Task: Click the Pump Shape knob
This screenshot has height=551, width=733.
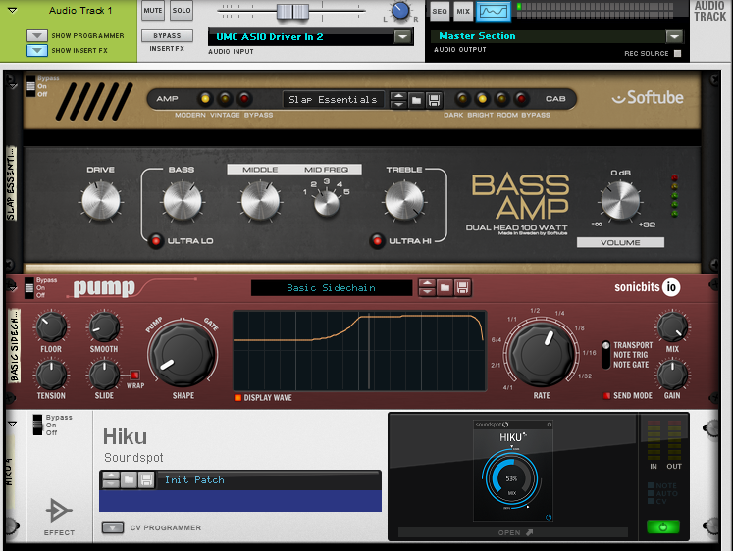Action: [183, 354]
